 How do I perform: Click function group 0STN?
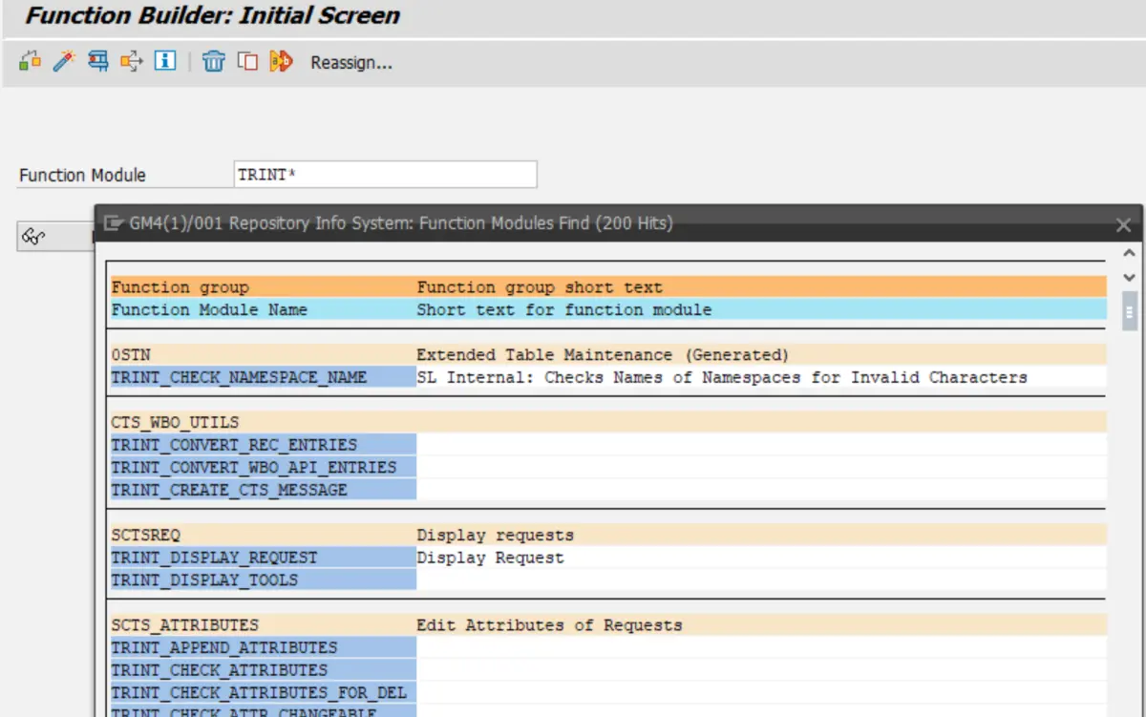click(131, 354)
